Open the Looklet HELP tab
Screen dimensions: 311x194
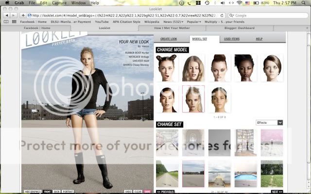(x=259, y=39)
